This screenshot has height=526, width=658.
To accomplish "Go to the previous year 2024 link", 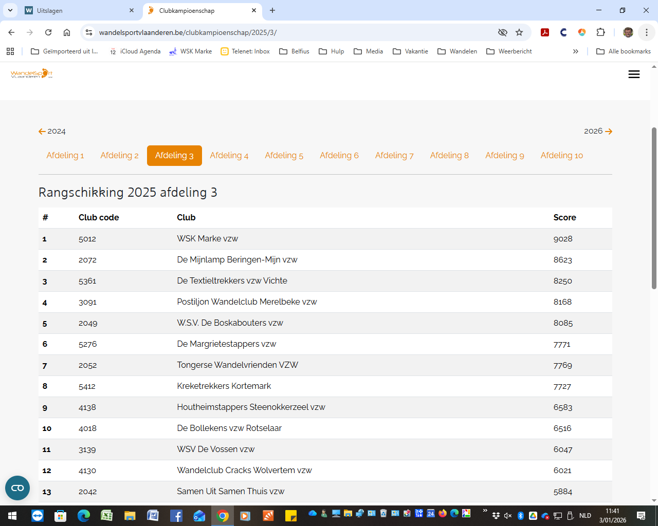I will click(52, 131).
